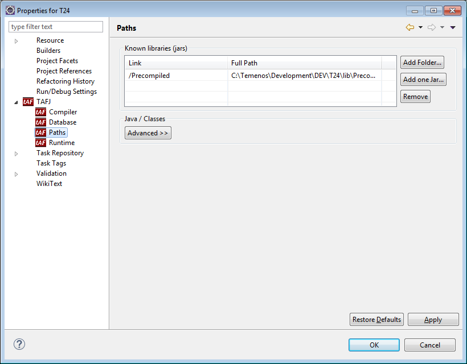Open the view menu dropdown triangle

(453, 27)
